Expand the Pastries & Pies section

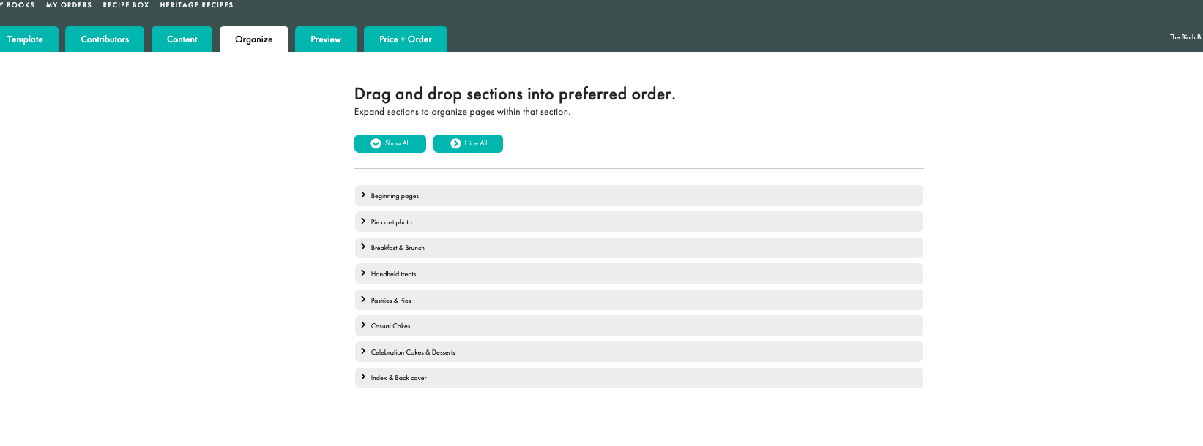point(363,300)
